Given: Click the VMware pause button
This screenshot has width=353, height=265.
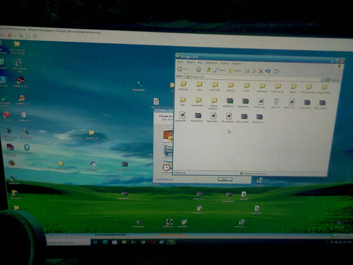Looking at the screenshot, I should tap(9, 36).
